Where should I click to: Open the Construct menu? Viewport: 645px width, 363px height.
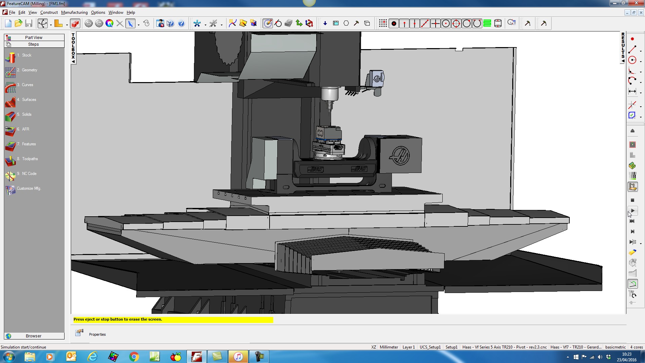point(49,12)
